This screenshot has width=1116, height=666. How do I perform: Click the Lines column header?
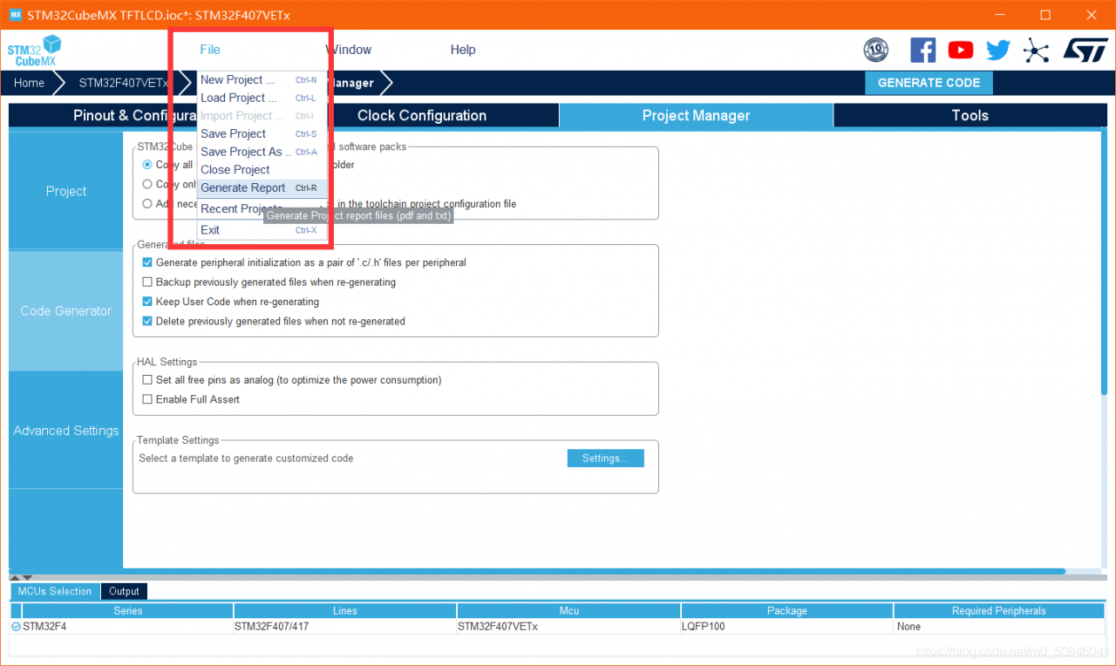coord(345,611)
